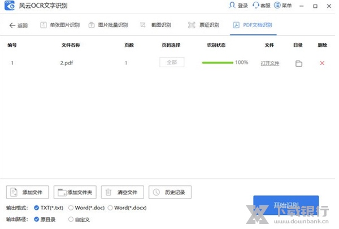The width and height of the screenshot is (339, 229).
Task: Switch to 图片批量识别 tab
Action: [x=108, y=25]
